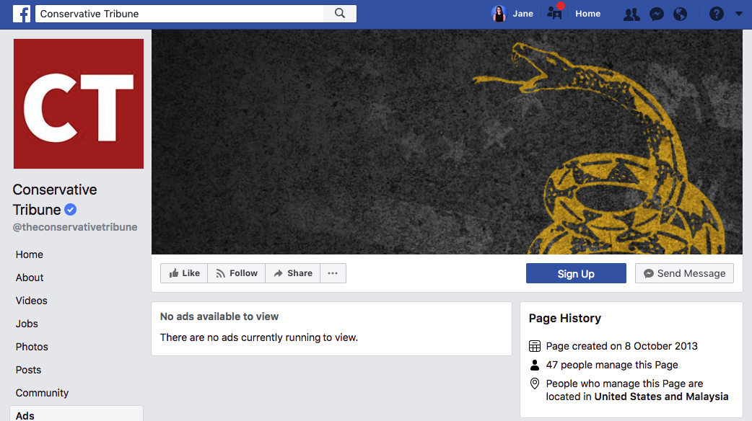Viewport: 752px width, 421px height.
Task: Click the verified badge next to Tribune
Action: tap(71, 209)
